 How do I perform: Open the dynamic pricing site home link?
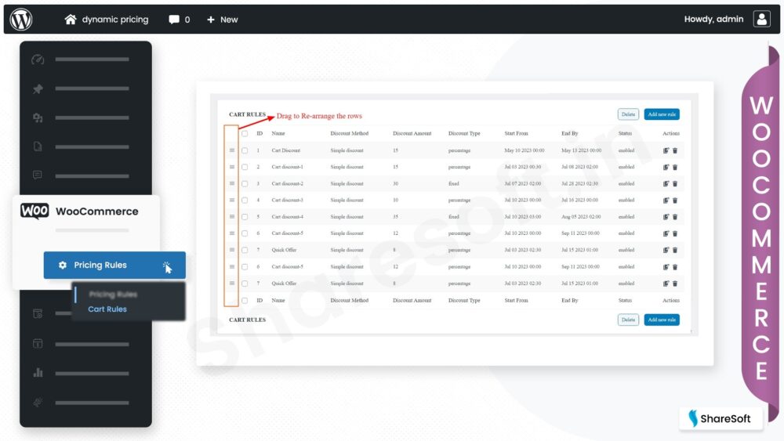tap(107, 20)
